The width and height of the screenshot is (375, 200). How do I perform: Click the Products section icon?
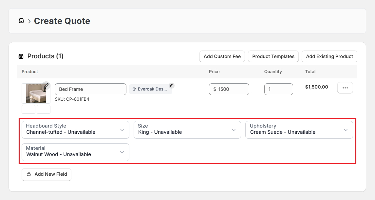click(21, 56)
